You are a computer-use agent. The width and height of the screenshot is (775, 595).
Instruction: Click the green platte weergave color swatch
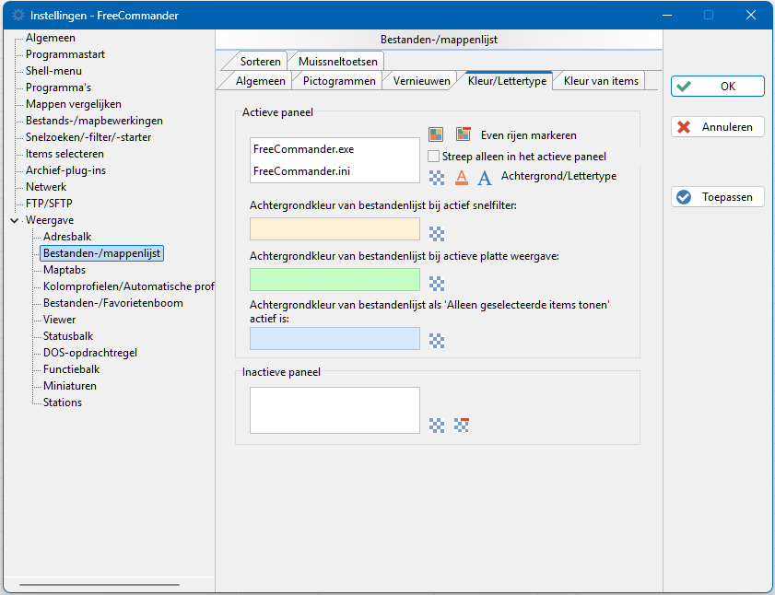point(335,280)
